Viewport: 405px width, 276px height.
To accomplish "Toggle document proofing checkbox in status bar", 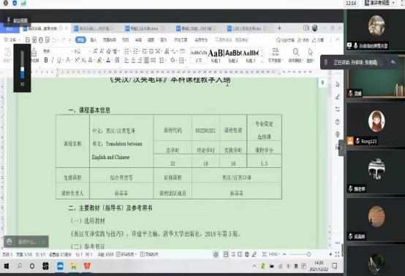I will point(142,254).
